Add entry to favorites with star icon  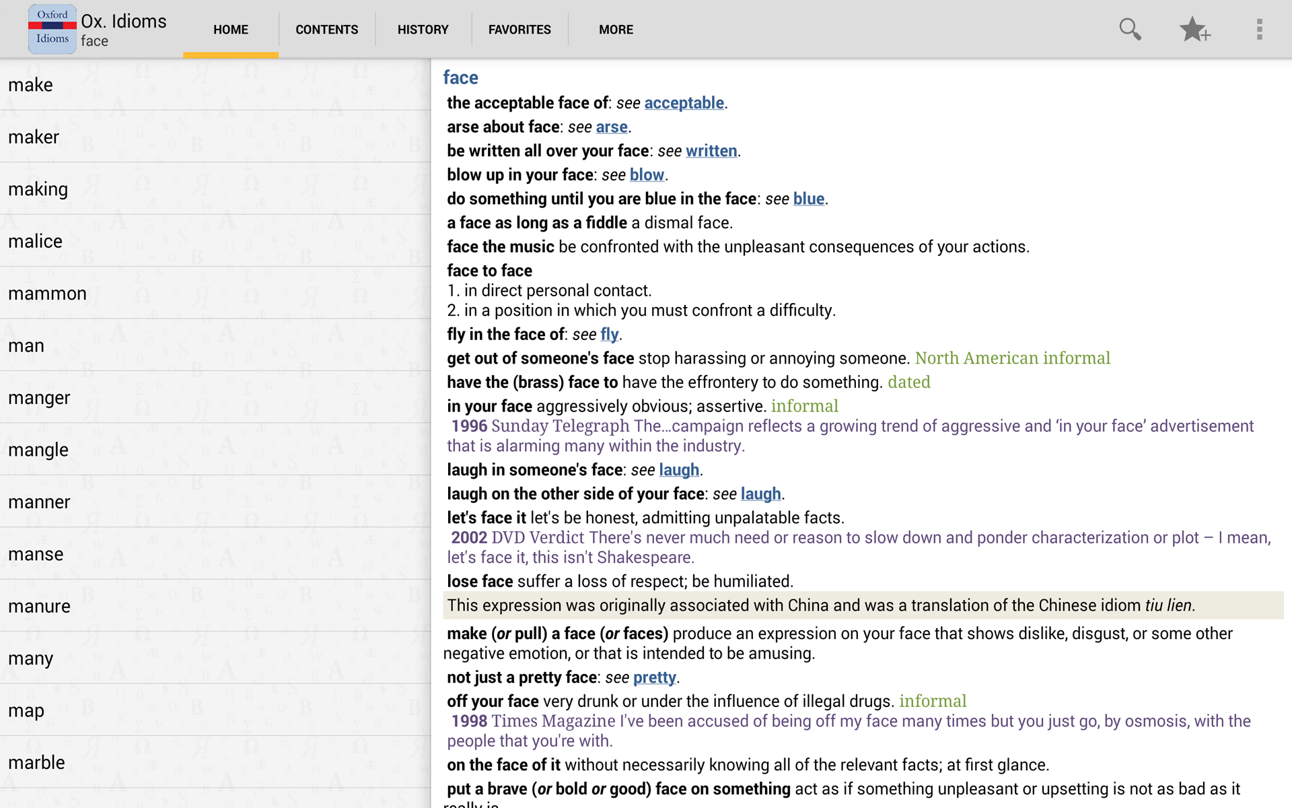click(x=1194, y=30)
